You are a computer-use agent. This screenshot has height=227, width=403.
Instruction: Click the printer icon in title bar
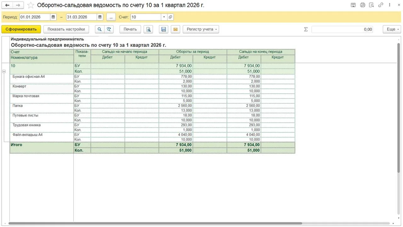pos(362,5)
